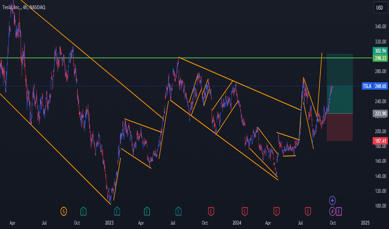Click the 320.00 price axis label
The image size is (389, 229).
click(x=380, y=42)
